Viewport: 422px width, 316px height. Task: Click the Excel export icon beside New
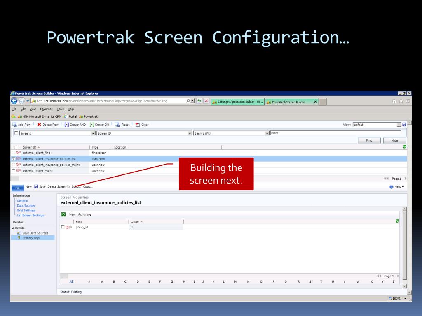63,214
